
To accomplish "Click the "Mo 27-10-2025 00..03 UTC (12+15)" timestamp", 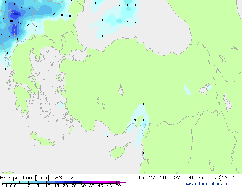I will [x=190, y=178].
